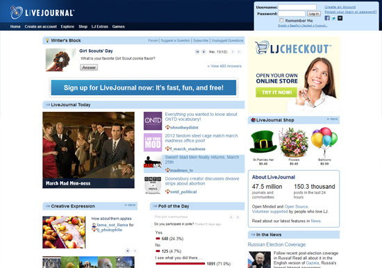This screenshot has height=268, width=382.
Task: Click the ONTD community purple icon
Action: 153,121
